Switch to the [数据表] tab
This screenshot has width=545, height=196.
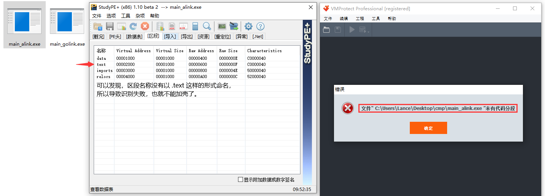pos(134,37)
